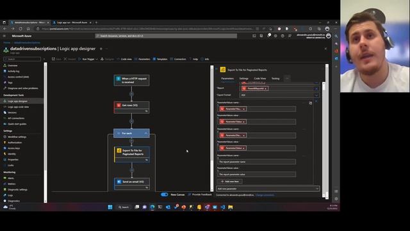Click plus connector below HTTP request trigger
The image size is (410, 231).
pyautogui.click(x=131, y=94)
